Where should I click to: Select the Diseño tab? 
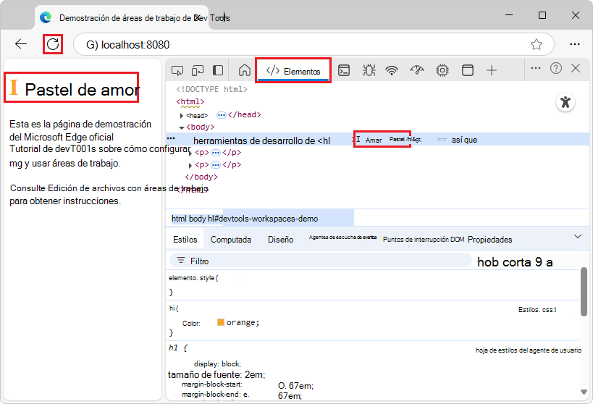280,240
